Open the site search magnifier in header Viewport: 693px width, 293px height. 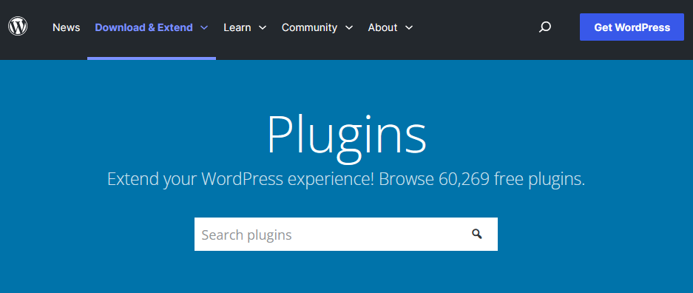(x=545, y=27)
